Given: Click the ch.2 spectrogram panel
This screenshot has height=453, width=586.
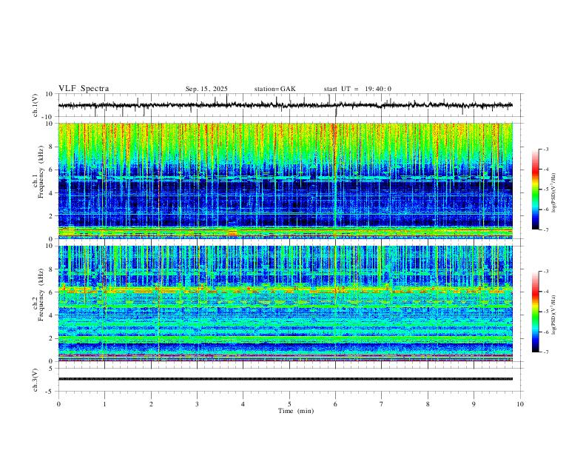Looking at the screenshot, I should coord(286,303).
